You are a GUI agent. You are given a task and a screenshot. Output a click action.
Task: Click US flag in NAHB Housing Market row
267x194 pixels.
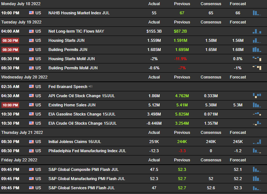(x=31, y=13)
